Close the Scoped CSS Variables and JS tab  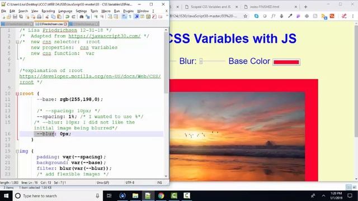(x=237, y=7)
